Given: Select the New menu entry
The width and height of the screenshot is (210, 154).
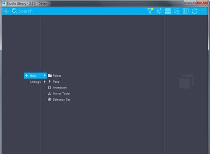Looking at the screenshot, I should (35, 75).
